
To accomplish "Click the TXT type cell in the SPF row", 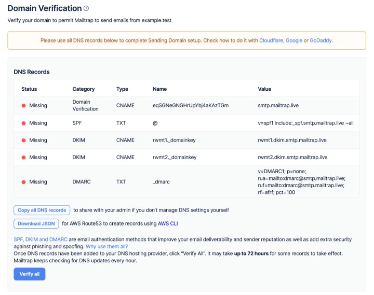I will pyautogui.click(x=121, y=123).
